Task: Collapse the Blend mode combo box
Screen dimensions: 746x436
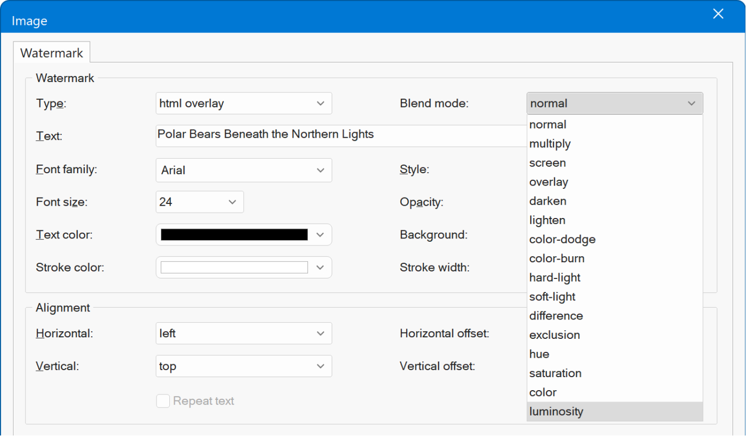Action: (614, 104)
